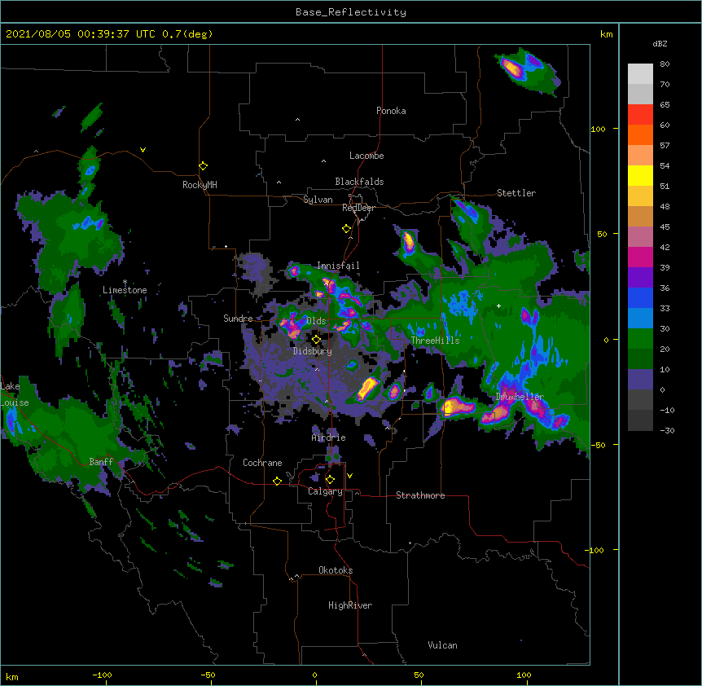The width and height of the screenshot is (702, 686).
Task: Click the Banff label
Action: pyautogui.click(x=101, y=462)
